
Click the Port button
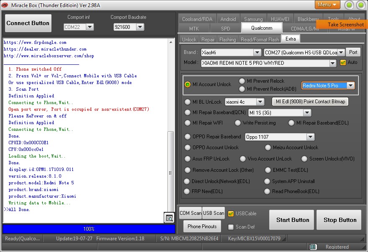tap(353, 52)
